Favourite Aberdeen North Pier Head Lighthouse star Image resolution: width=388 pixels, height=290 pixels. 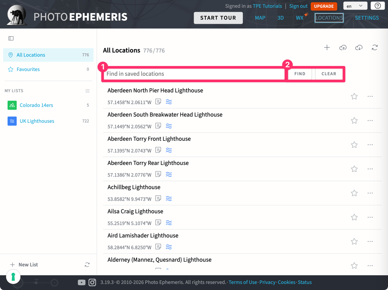coord(354,96)
